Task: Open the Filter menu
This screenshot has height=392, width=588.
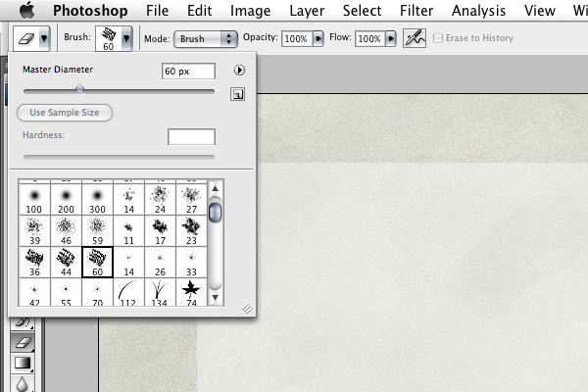Action: click(416, 11)
